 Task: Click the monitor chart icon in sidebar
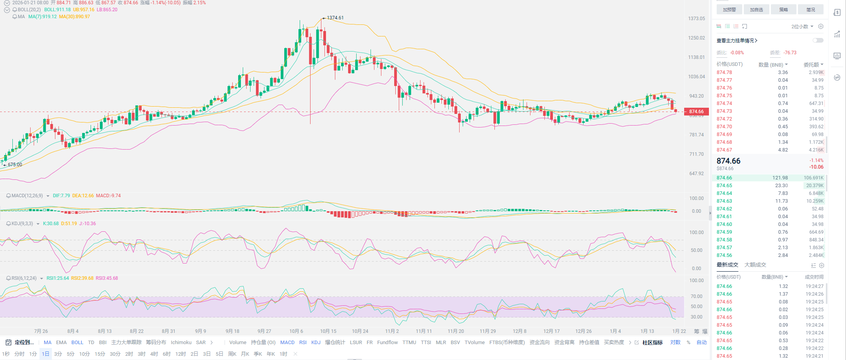(837, 56)
